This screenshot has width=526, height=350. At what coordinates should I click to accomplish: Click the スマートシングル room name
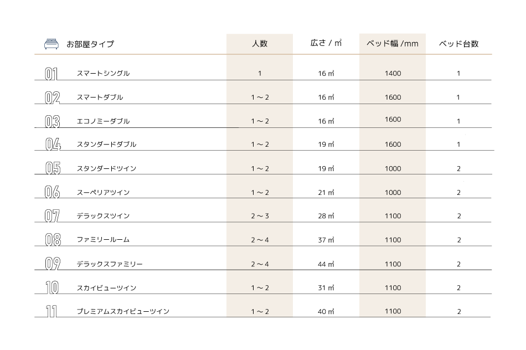pos(104,74)
